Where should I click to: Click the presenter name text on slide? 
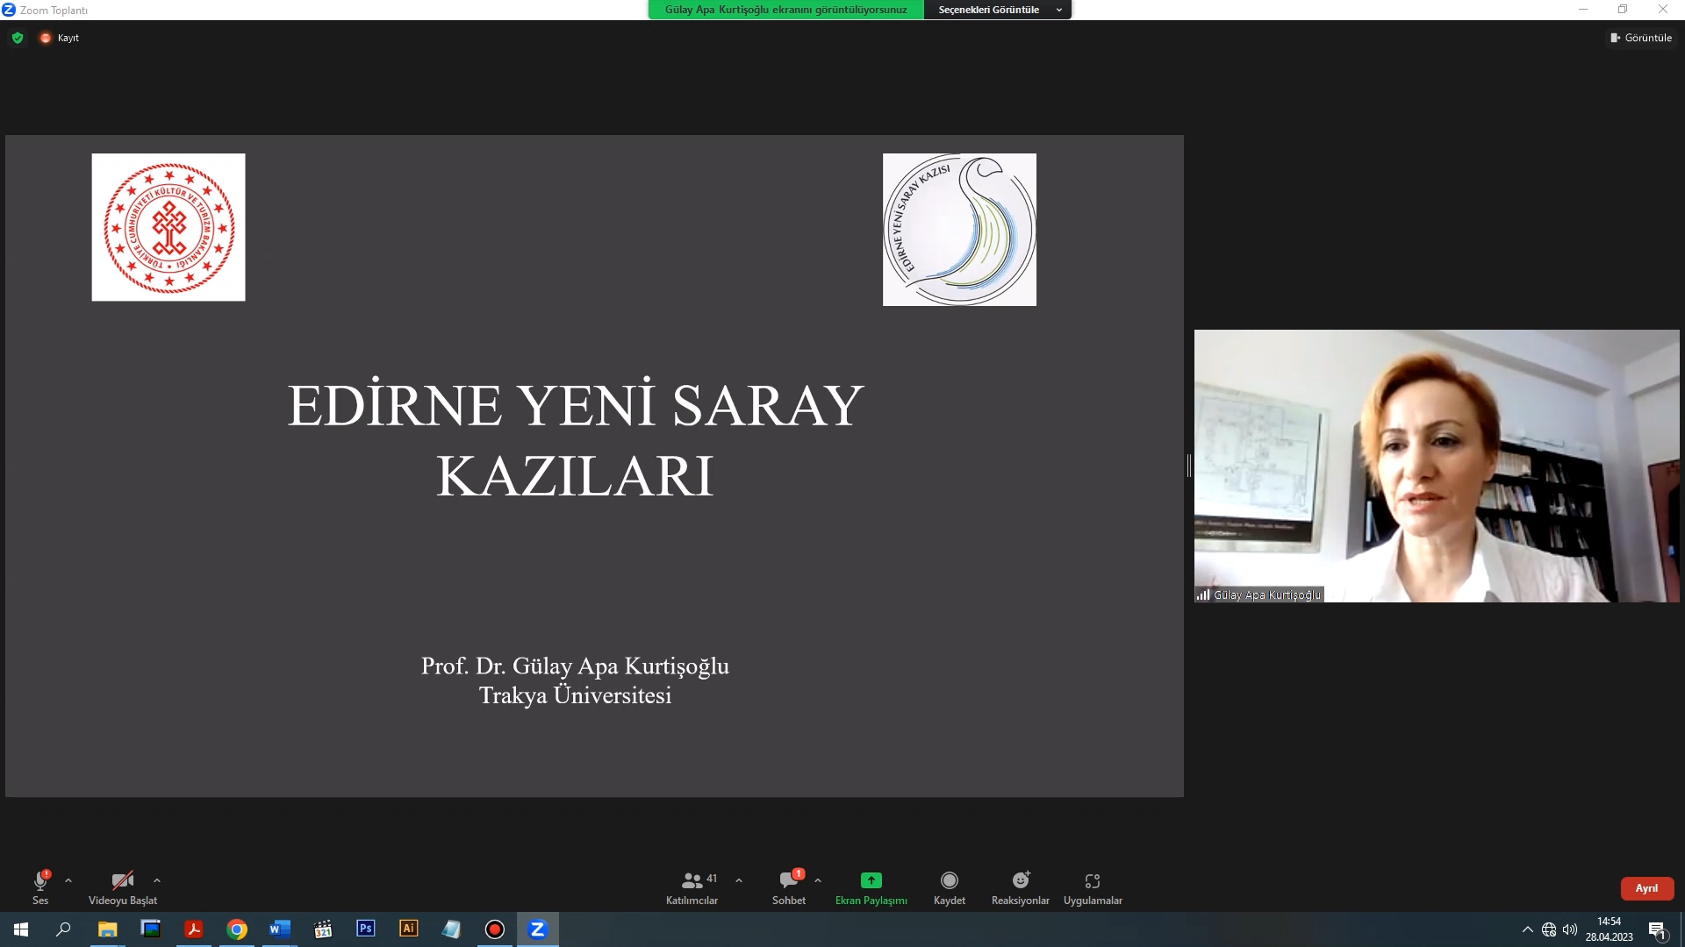(575, 666)
